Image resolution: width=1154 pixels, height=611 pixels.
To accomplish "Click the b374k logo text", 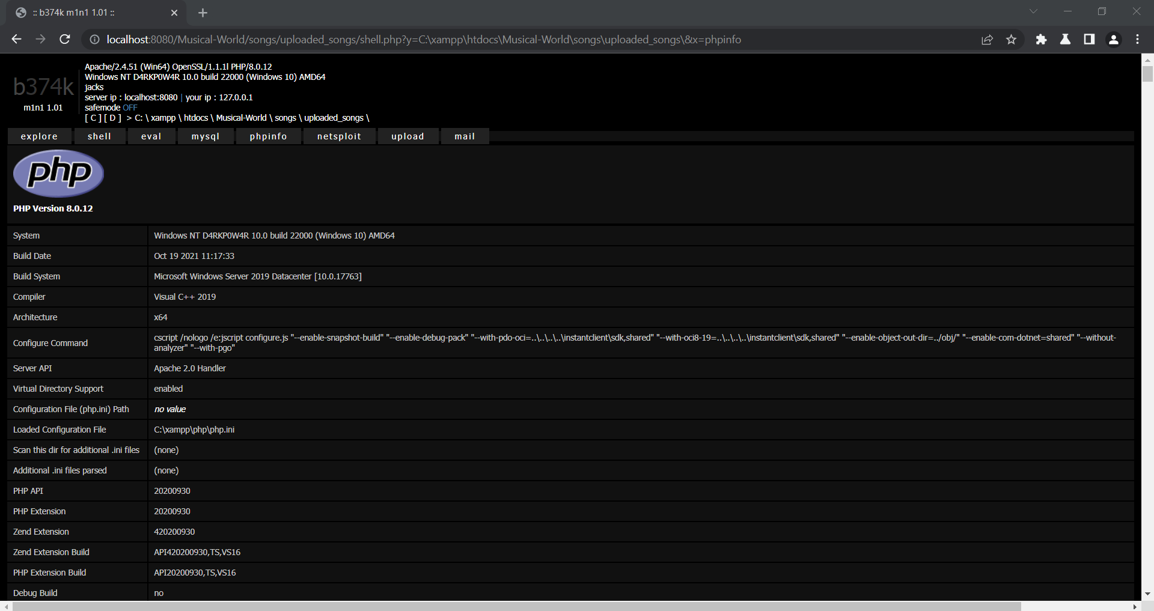I will click(x=43, y=87).
